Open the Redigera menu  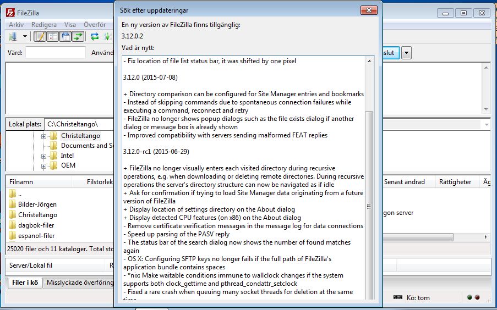pyautogui.click(x=43, y=24)
